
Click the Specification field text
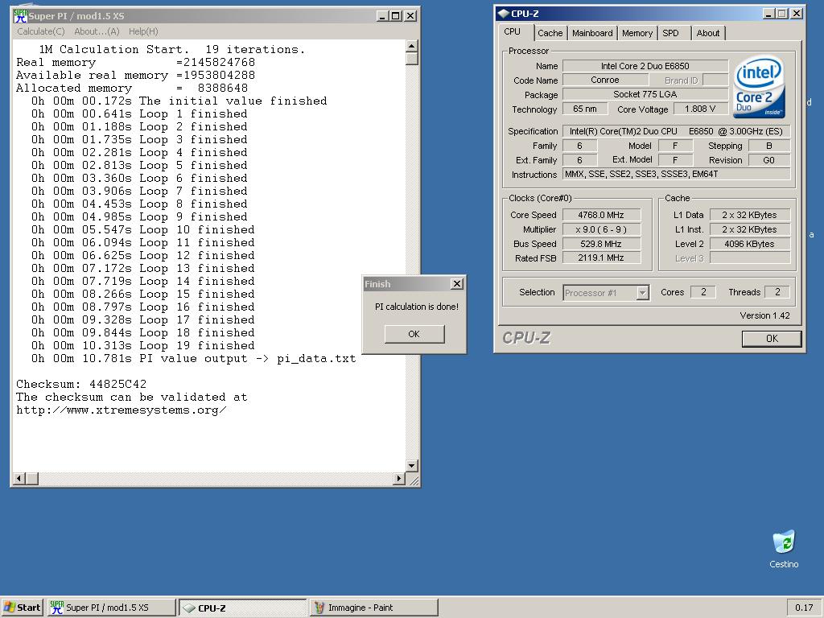pyautogui.click(x=676, y=131)
